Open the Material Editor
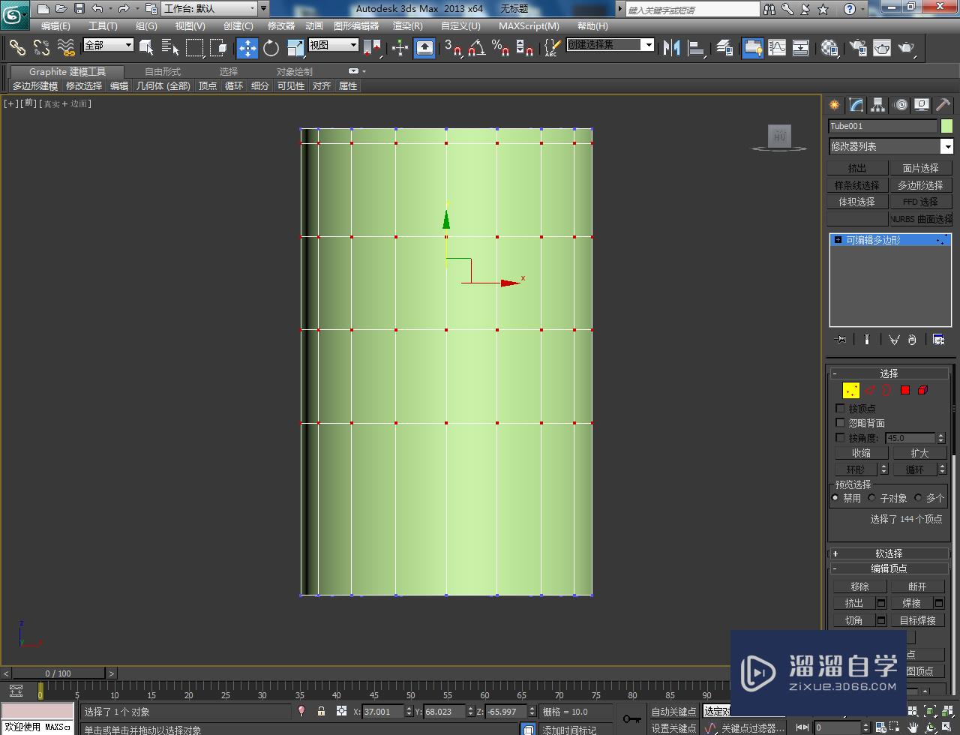The width and height of the screenshot is (960, 735). click(829, 47)
